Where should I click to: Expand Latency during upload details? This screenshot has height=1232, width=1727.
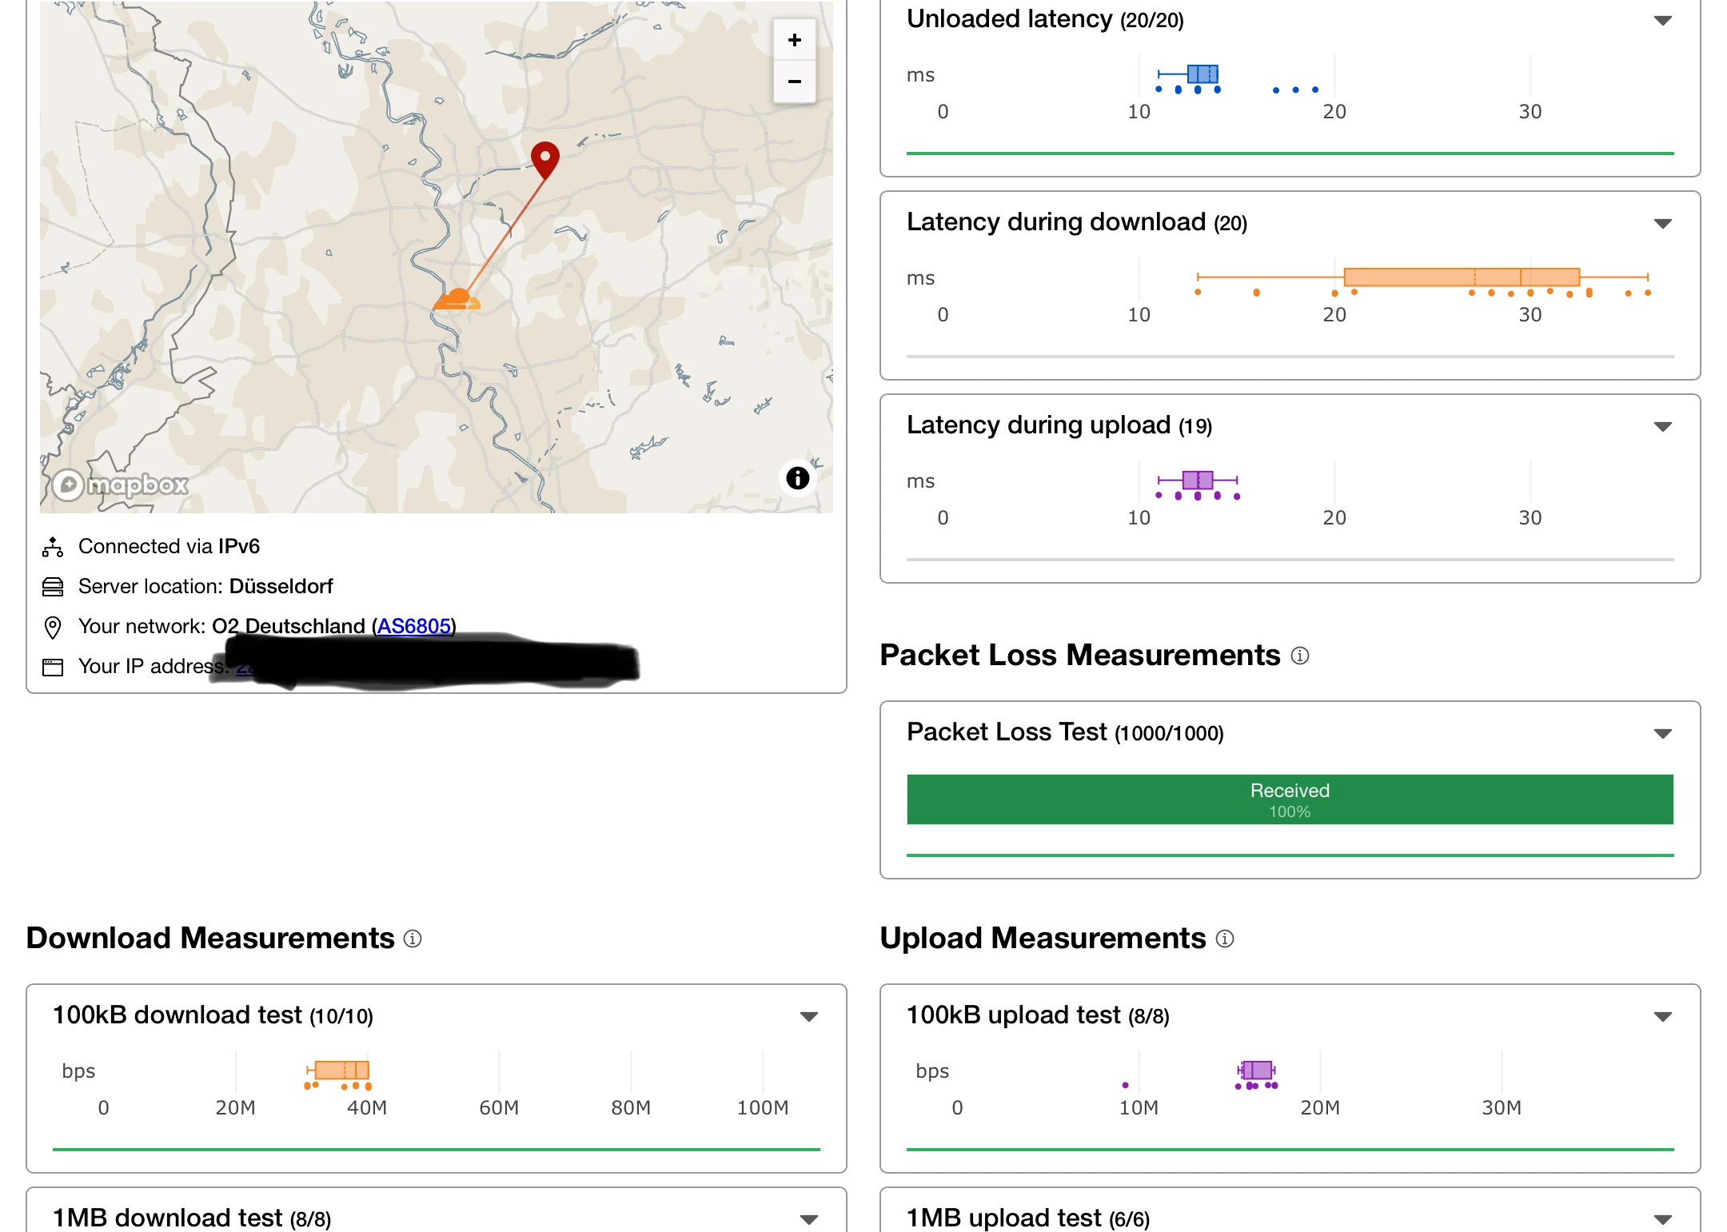pyautogui.click(x=1662, y=427)
